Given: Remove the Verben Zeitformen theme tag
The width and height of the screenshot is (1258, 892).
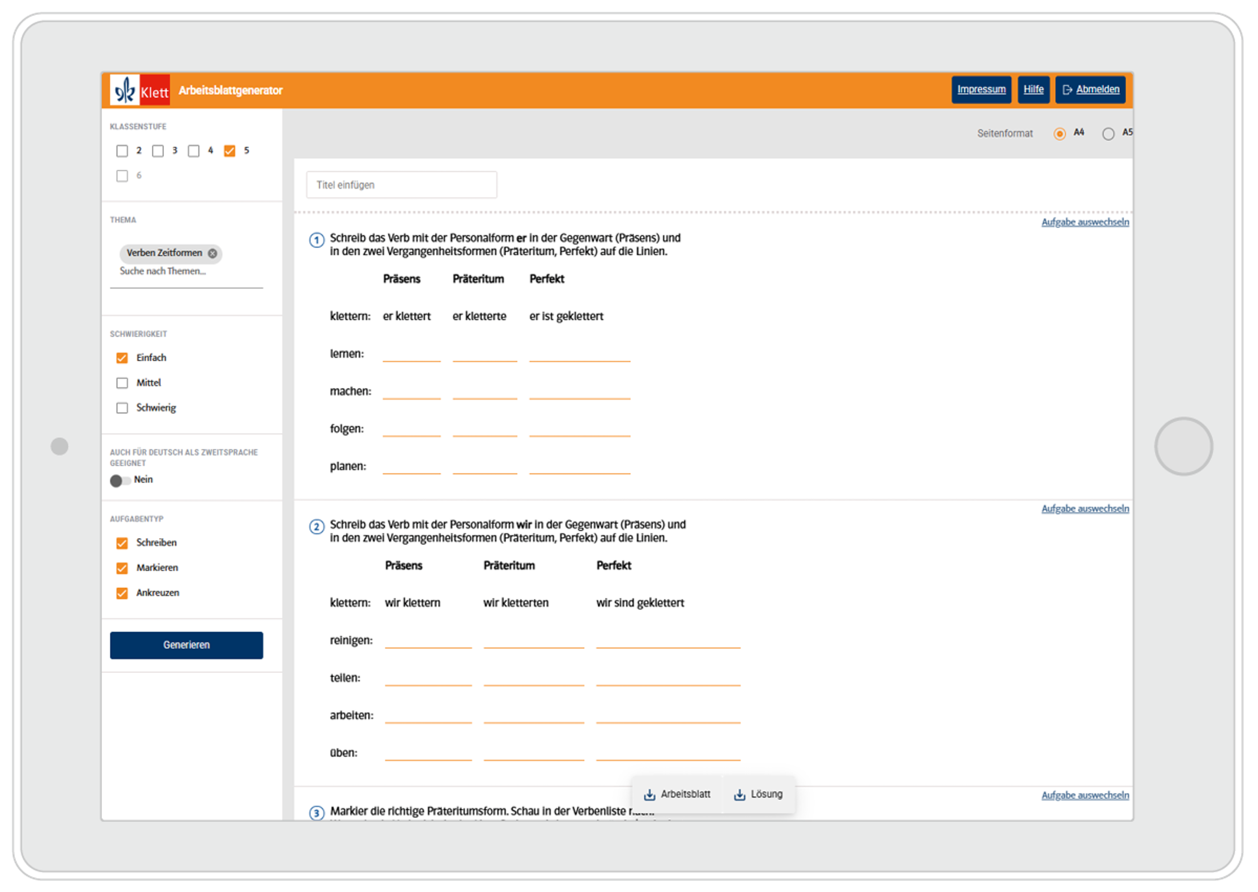Looking at the screenshot, I should pyautogui.click(x=212, y=253).
